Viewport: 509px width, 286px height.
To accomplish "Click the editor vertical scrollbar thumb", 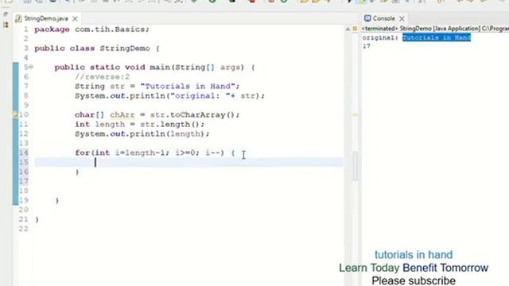I will (x=355, y=166).
